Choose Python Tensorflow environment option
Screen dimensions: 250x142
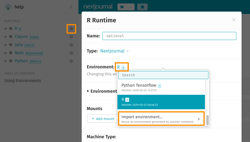[161, 88]
